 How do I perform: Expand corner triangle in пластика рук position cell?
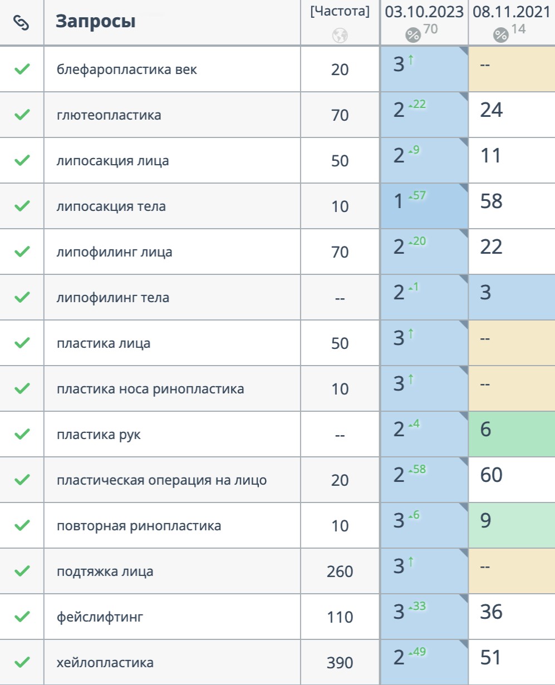[463, 417]
